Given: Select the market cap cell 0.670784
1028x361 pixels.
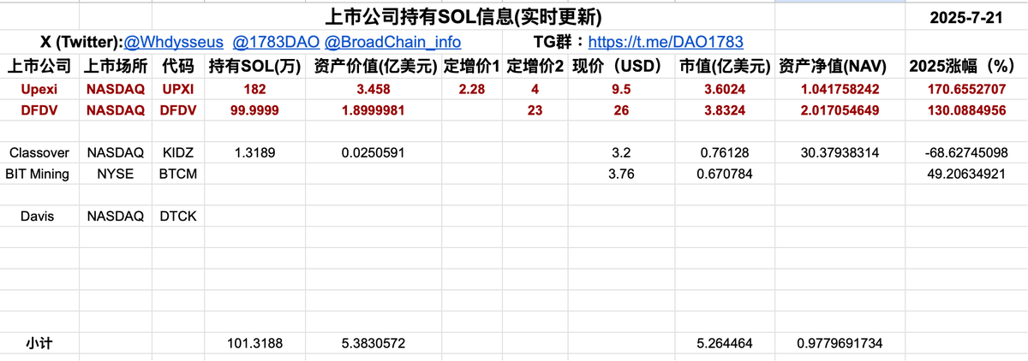Looking at the screenshot, I should click(725, 174).
